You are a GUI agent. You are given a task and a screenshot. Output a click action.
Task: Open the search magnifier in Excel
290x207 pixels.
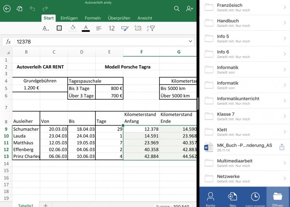[x=177, y=9]
